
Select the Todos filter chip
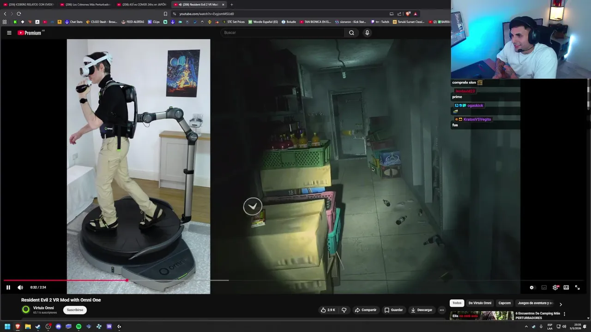457,303
